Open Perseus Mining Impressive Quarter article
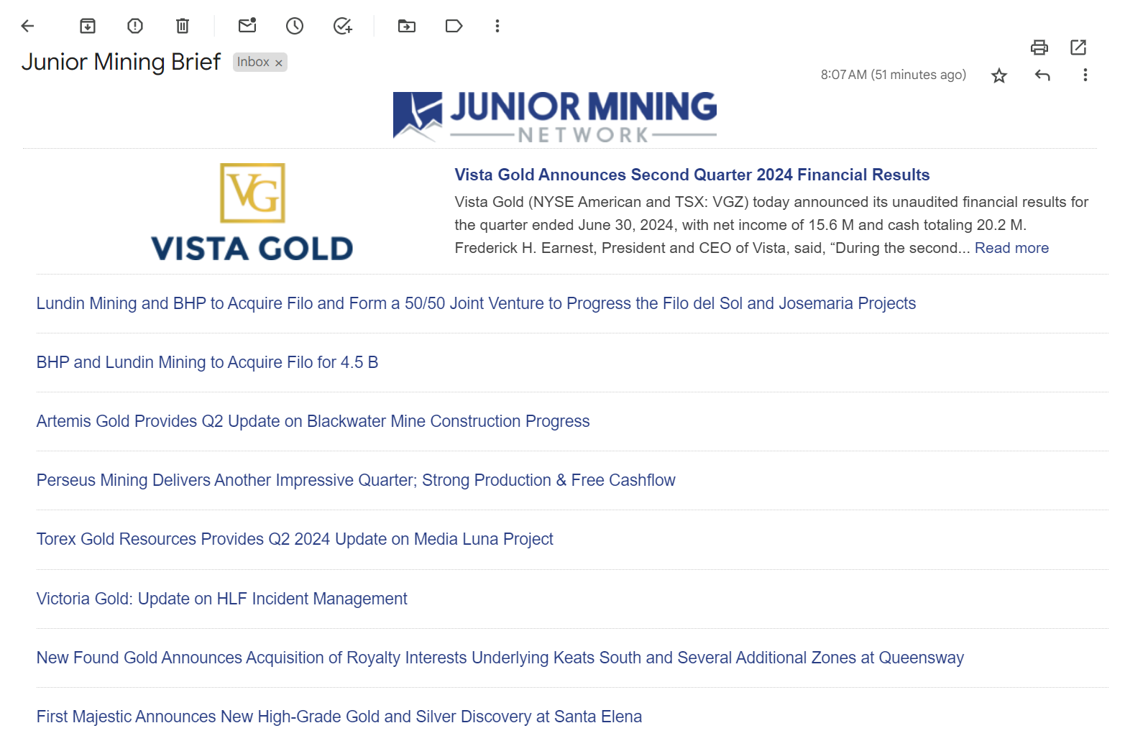1125x746 pixels. (356, 480)
